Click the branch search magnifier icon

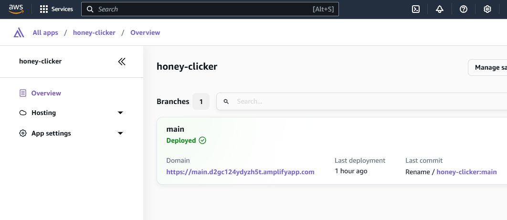(226, 102)
